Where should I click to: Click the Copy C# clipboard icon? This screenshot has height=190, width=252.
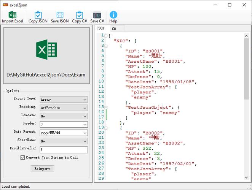click(x=80, y=15)
